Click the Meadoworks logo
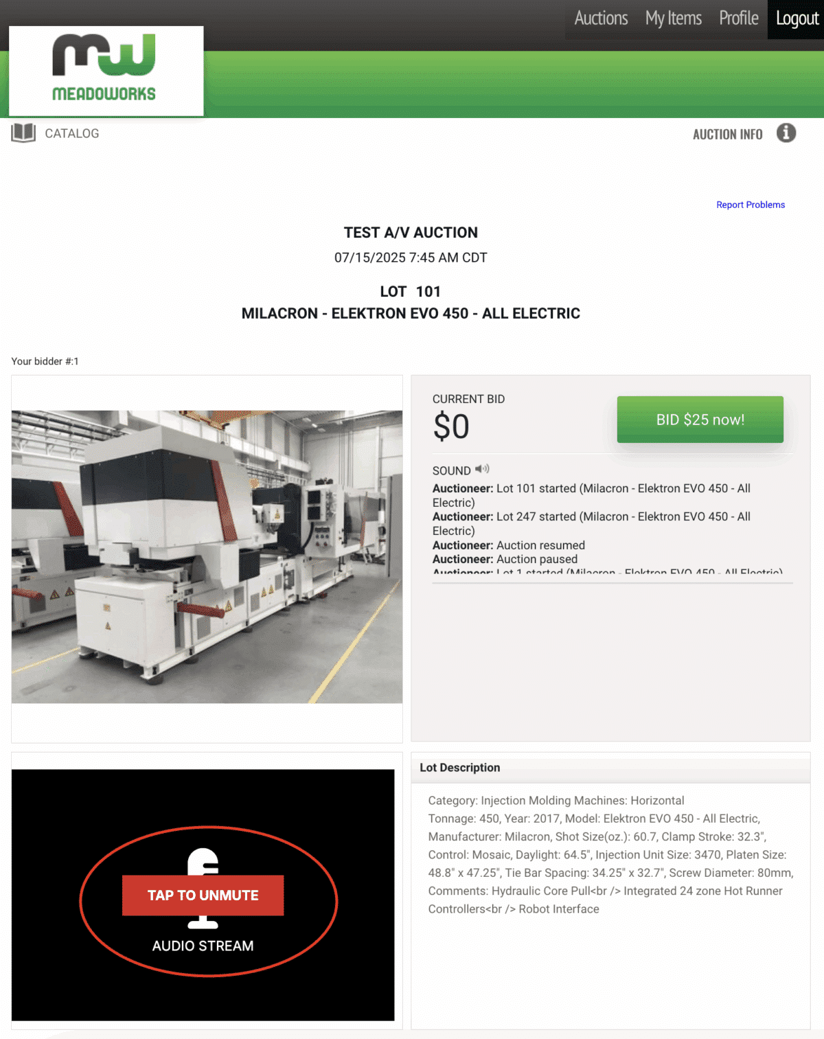Viewport: 824px width, 1039px height. click(x=106, y=71)
